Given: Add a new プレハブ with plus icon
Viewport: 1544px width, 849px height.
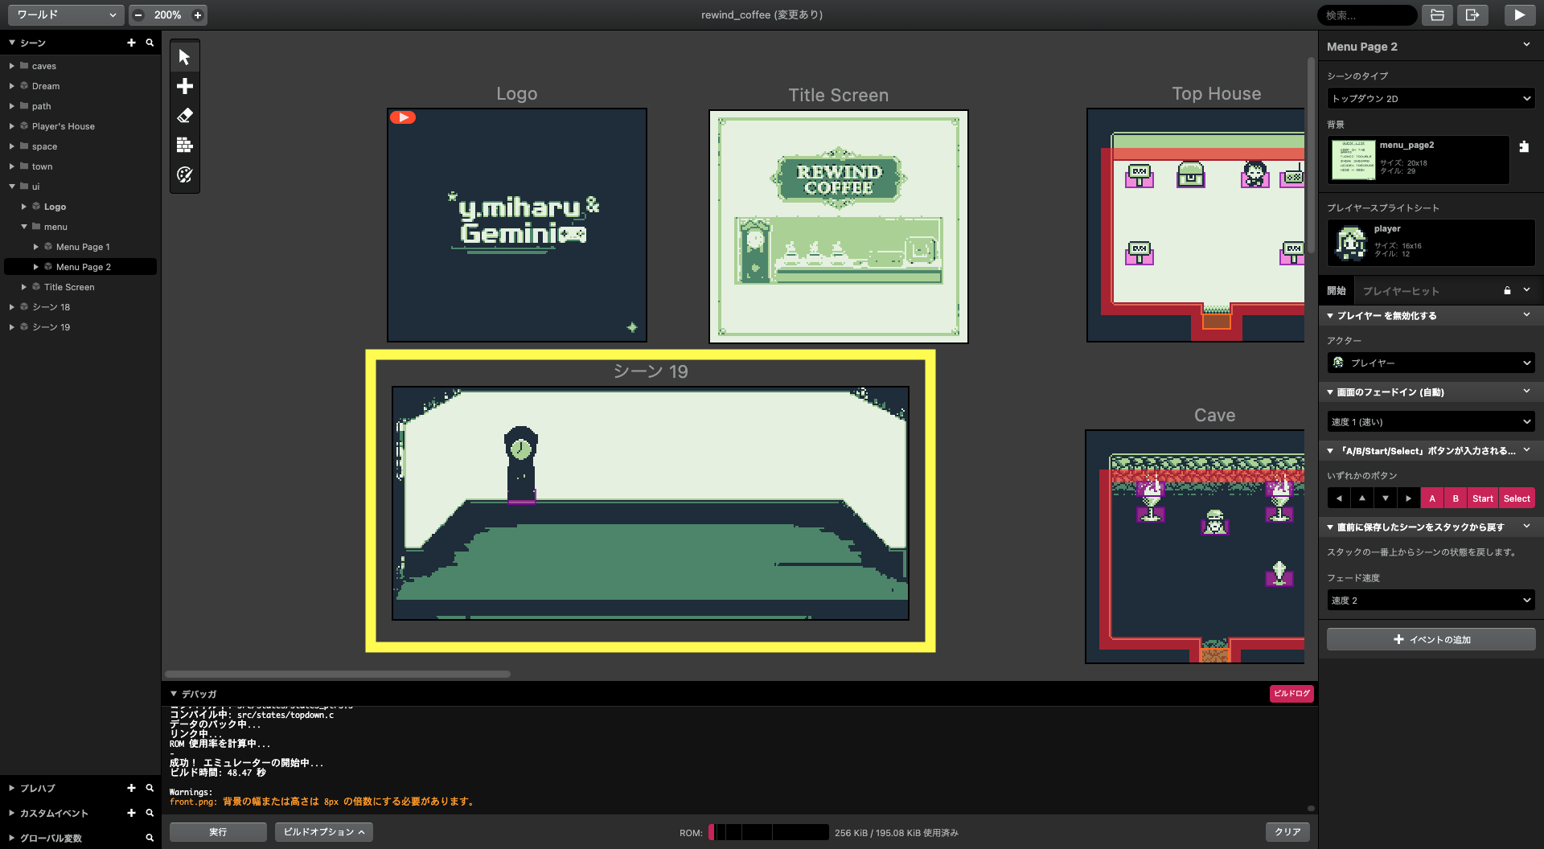Looking at the screenshot, I should pos(131,788).
